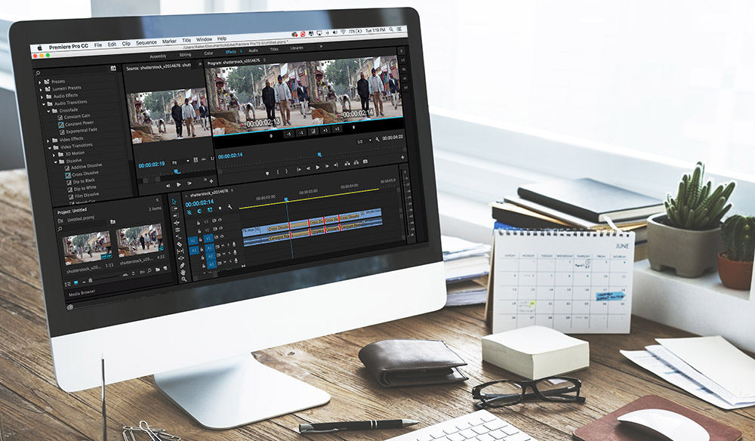
Task: Expand the Video Effects folder
Action: 48,141
